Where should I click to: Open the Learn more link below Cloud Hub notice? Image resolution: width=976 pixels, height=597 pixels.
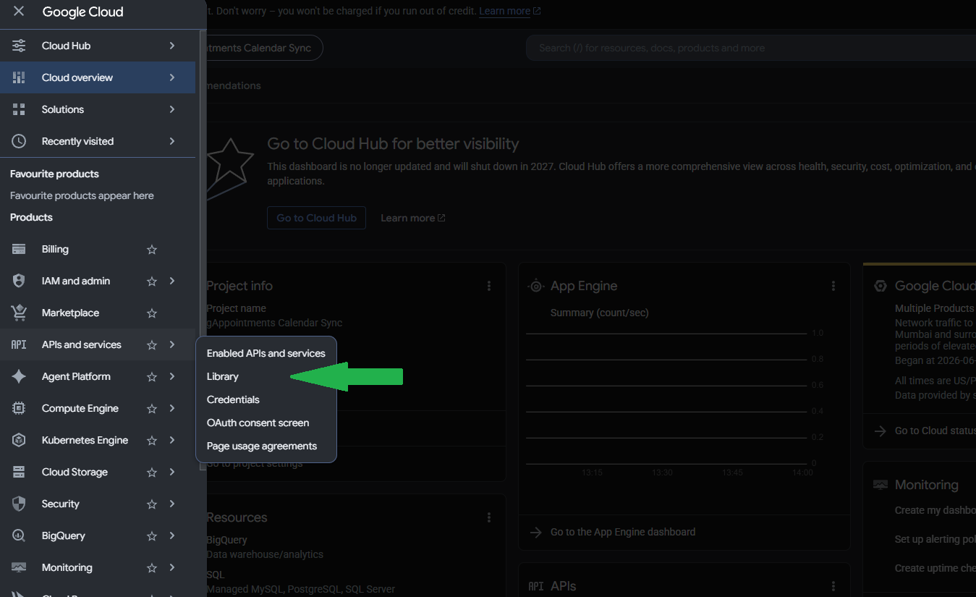point(412,218)
